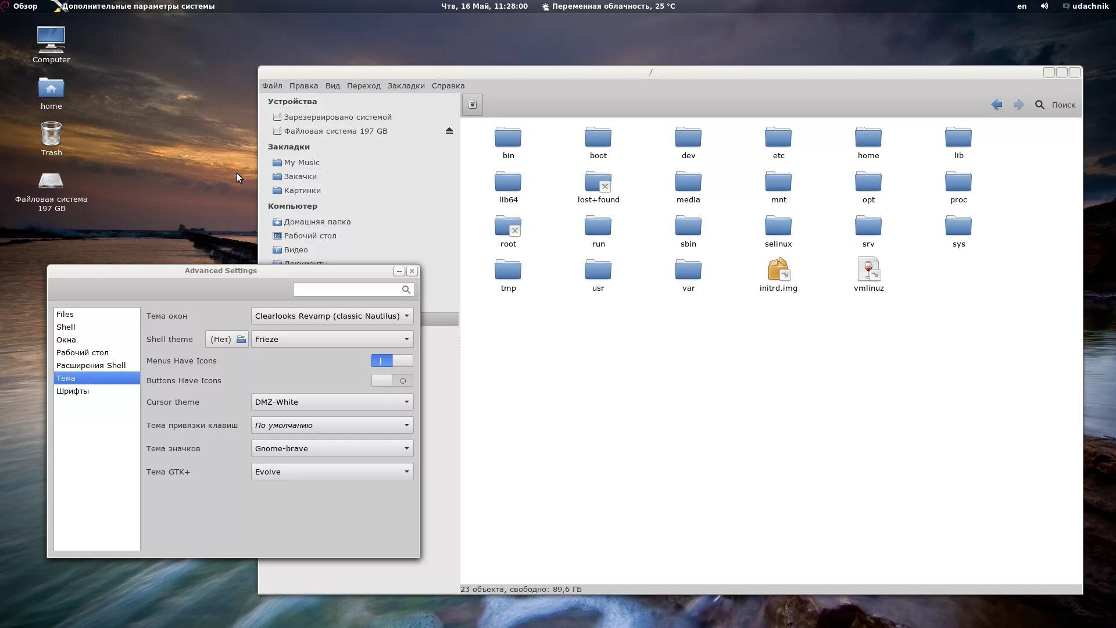This screenshot has width=1116, height=628.
Task: Open the initrd.img file icon
Action: click(x=778, y=270)
